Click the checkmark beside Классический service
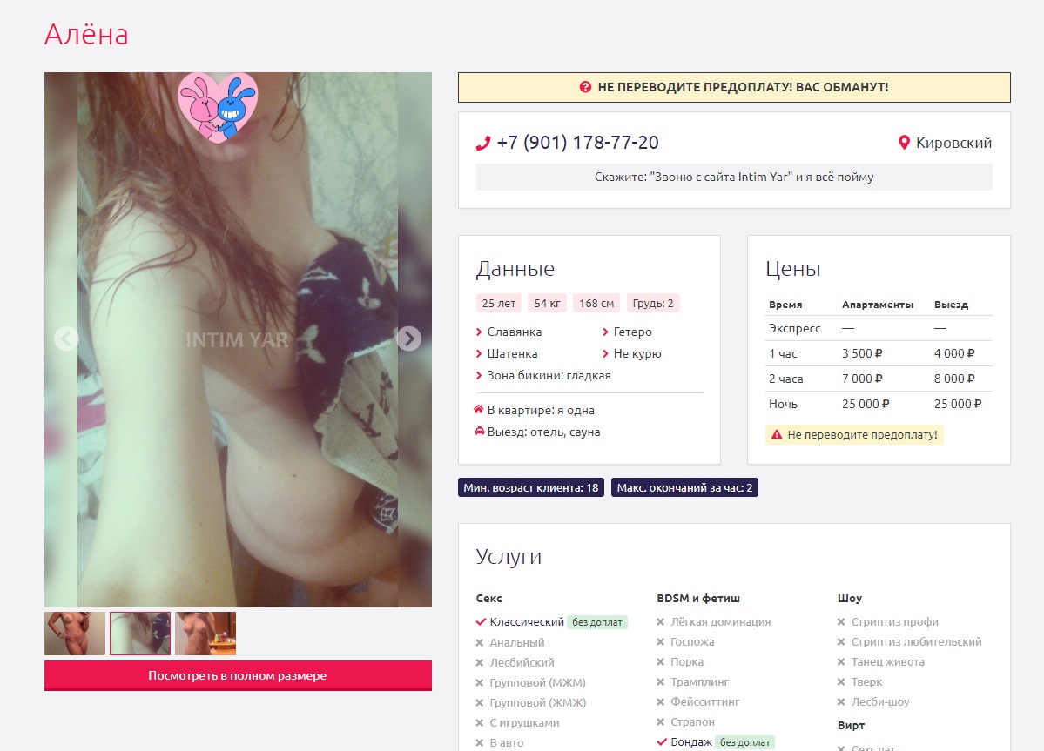 pos(481,622)
